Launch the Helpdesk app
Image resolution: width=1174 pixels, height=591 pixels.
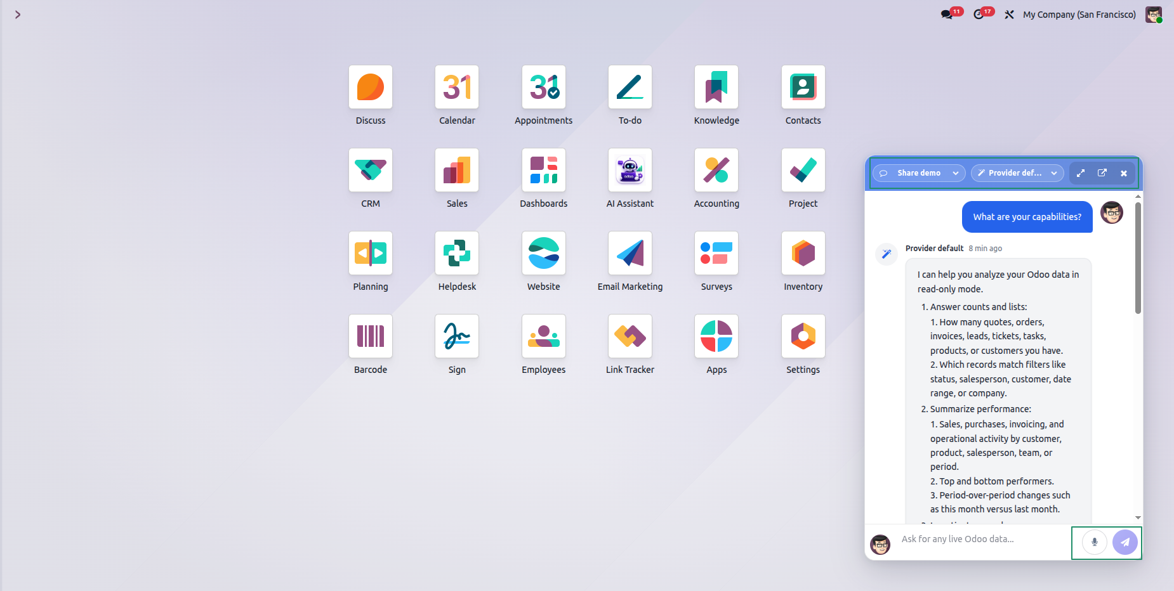[457, 253]
